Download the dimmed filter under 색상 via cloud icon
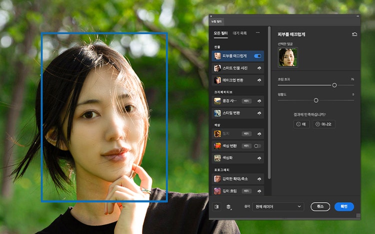 [x=259, y=134]
